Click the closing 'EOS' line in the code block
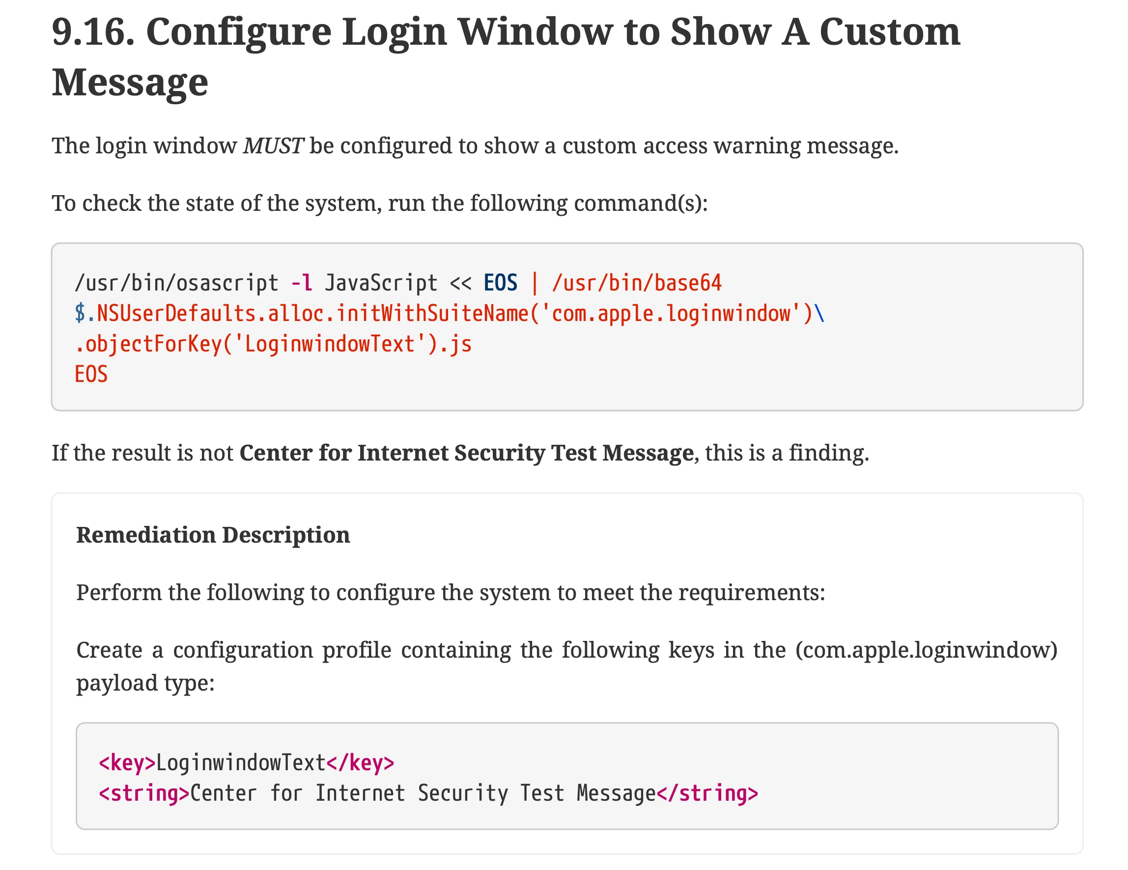Viewport: 1128px width, 870px height. [91, 374]
